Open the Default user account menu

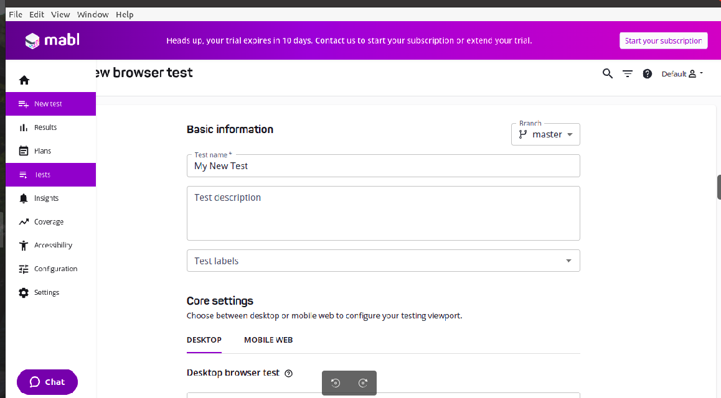click(682, 73)
